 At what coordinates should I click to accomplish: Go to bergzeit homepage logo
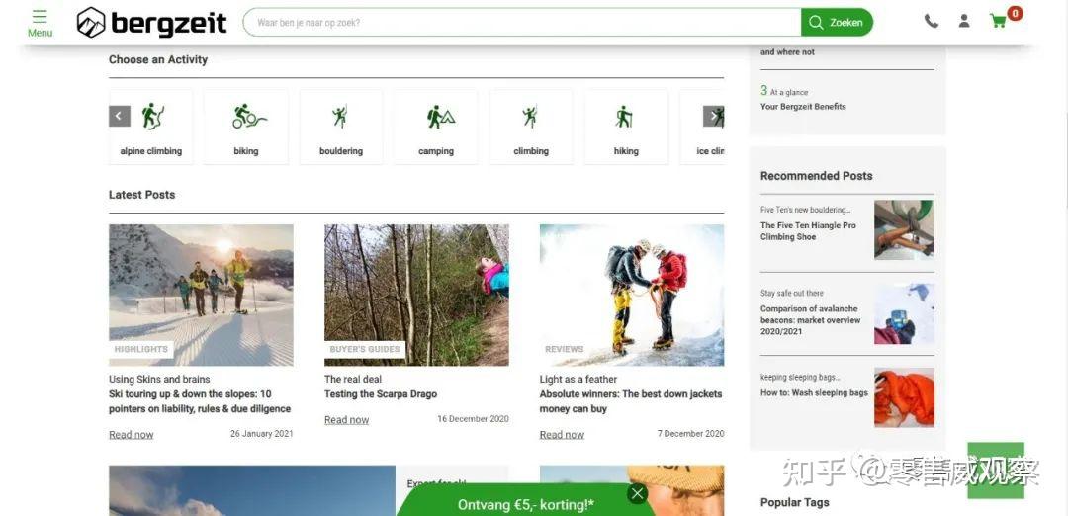tap(151, 23)
